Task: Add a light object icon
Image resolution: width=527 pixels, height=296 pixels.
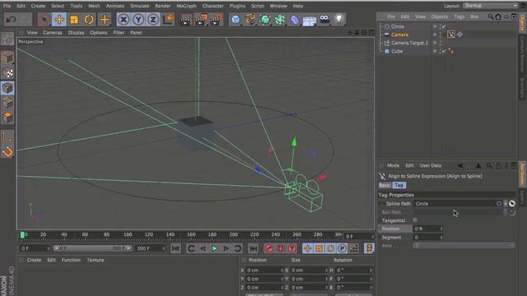Action: pos(339,20)
